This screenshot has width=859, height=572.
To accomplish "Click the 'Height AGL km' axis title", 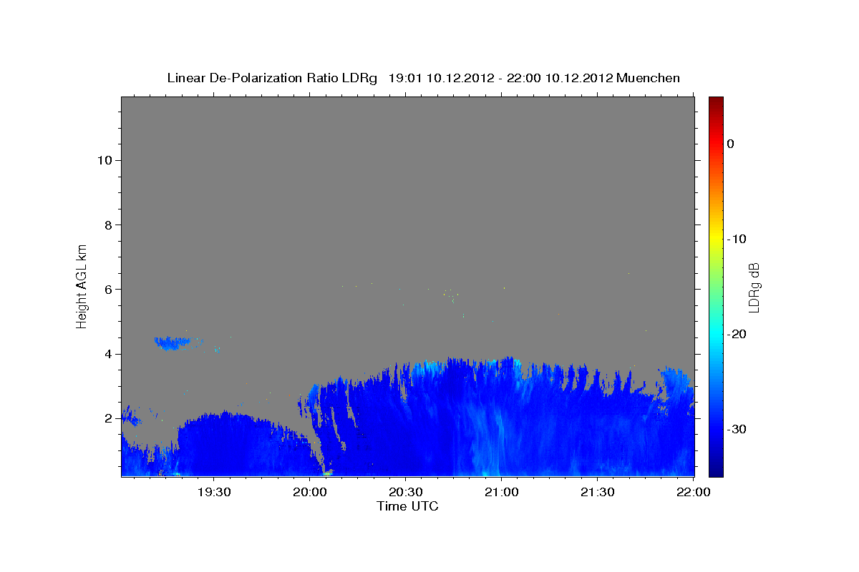I will coord(82,285).
